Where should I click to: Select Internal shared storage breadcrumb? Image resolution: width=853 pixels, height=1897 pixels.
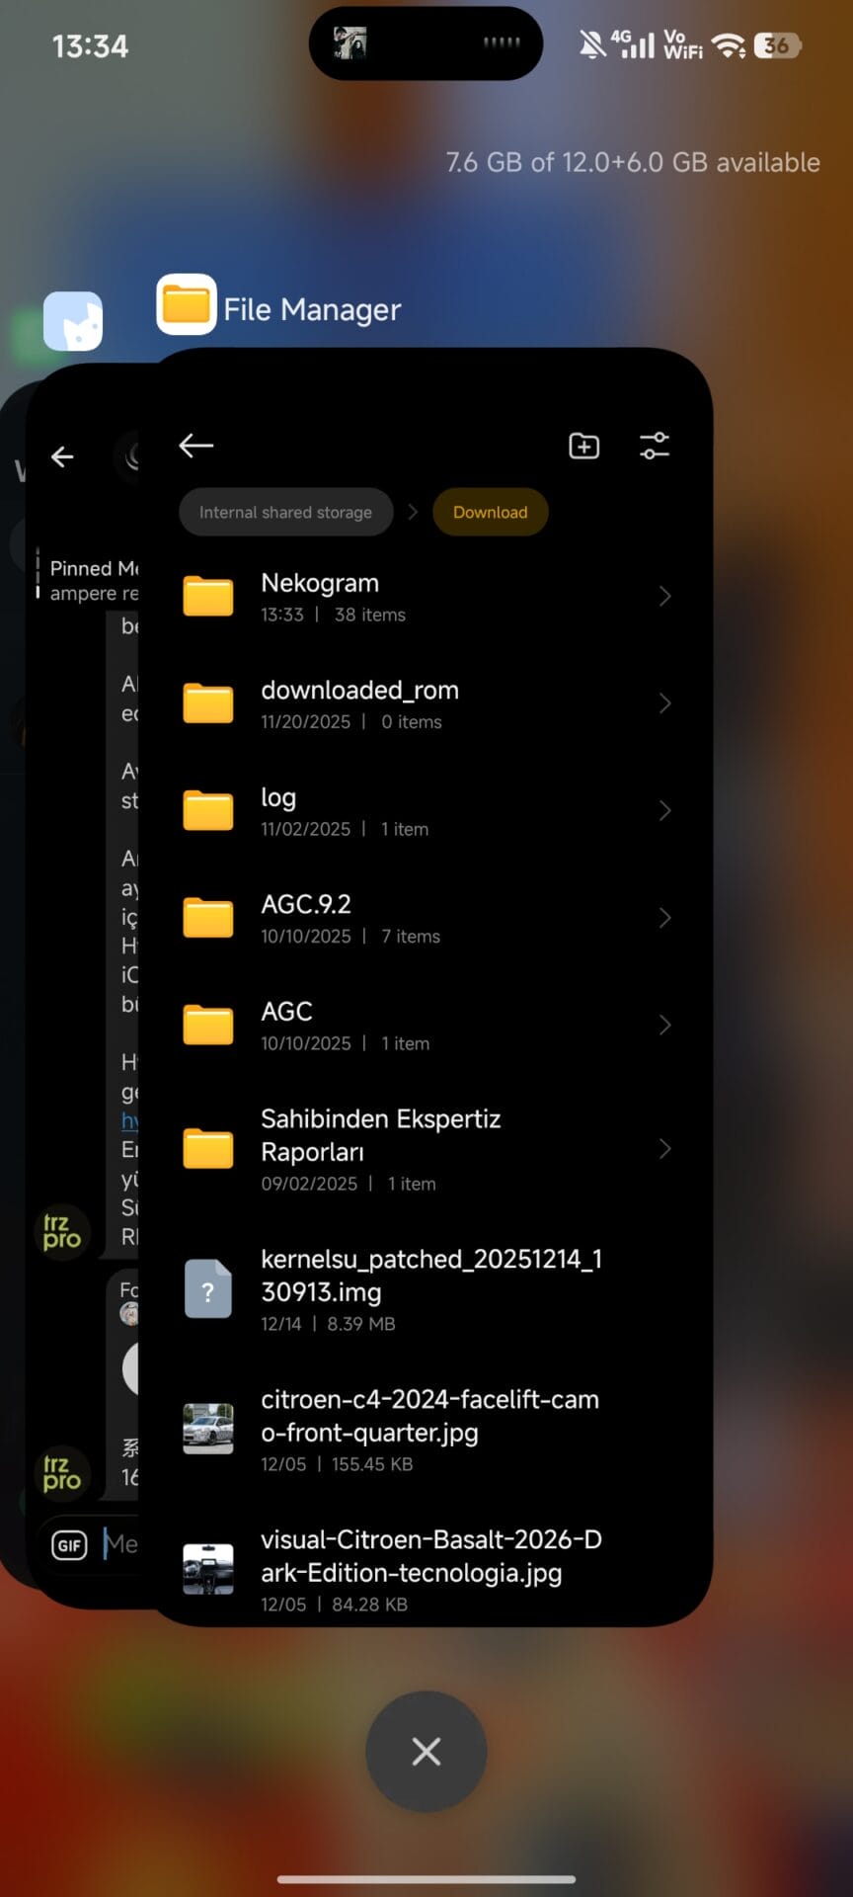(x=285, y=512)
